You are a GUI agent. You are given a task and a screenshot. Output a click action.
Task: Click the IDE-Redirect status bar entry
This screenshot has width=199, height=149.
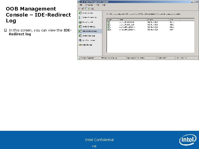(113, 58)
